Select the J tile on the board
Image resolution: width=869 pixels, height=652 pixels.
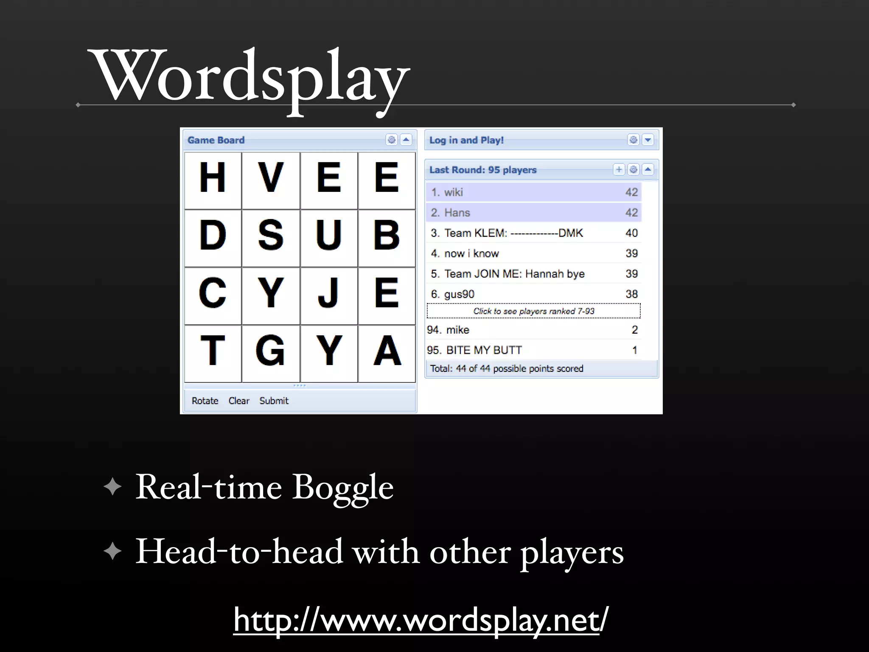pos(329,296)
